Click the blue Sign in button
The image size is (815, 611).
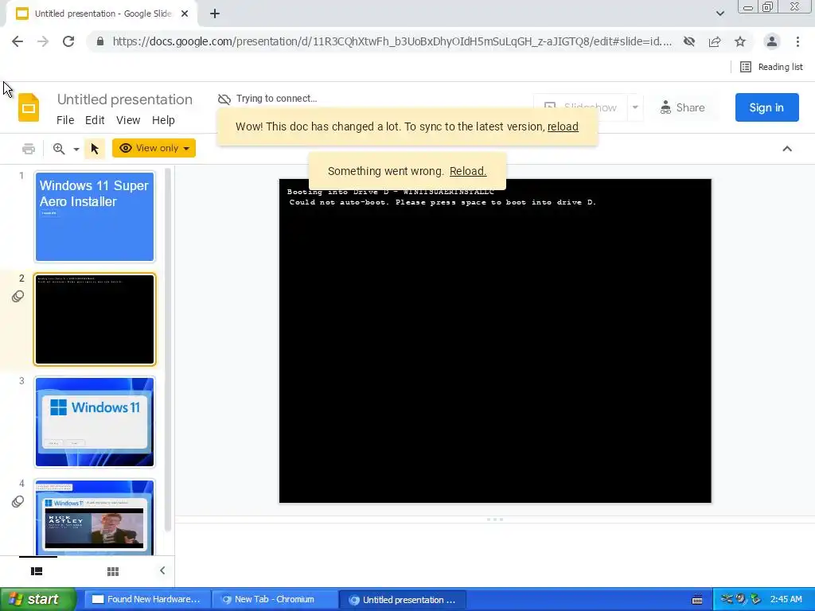pyautogui.click(x=766, y=107)
